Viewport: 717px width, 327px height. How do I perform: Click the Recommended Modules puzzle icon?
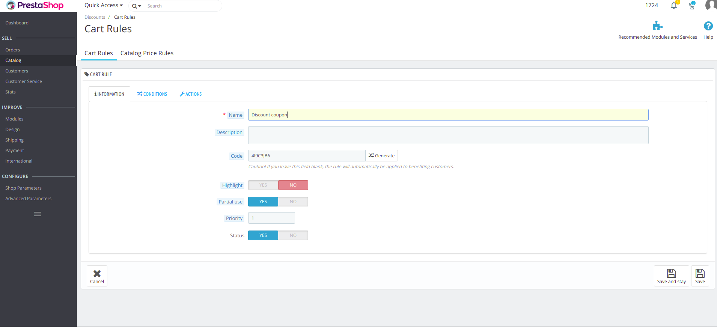coord(657,26)
